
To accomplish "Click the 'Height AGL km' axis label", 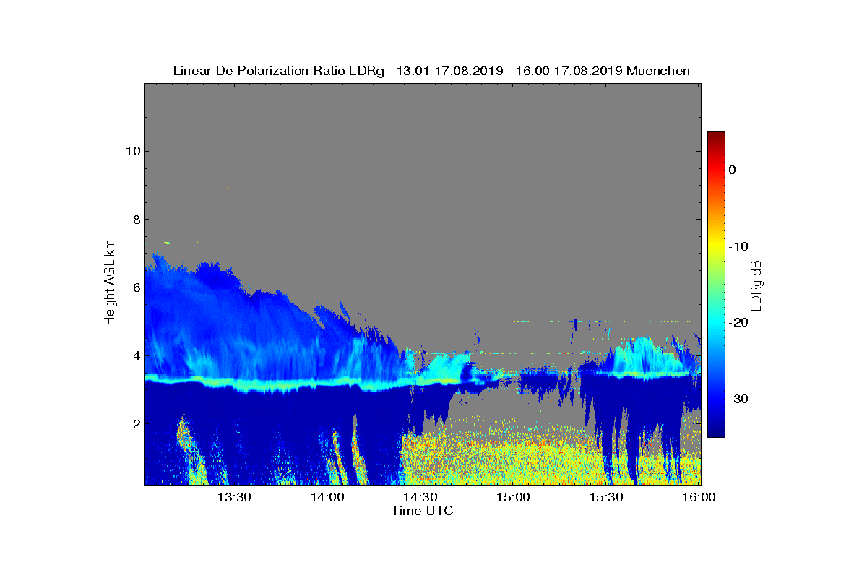I will point(110,284).
